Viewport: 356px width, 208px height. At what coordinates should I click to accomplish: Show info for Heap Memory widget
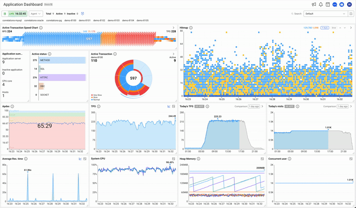[x=198, y=159]
